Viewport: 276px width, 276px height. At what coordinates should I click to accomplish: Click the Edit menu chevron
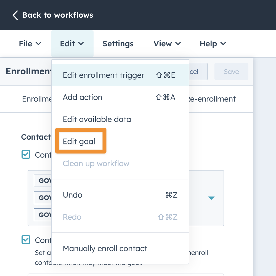click(81, 44)
